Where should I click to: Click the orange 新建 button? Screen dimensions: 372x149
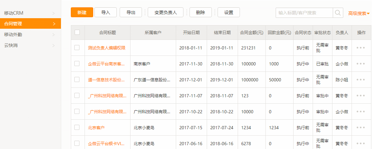point(82,12)
